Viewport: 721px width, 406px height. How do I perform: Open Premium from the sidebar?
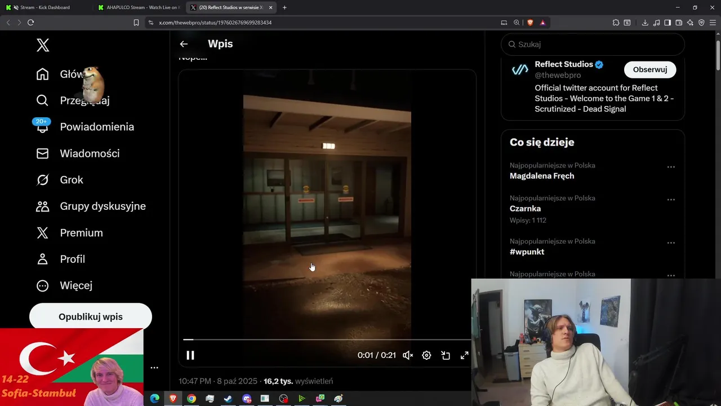(69, 233)
